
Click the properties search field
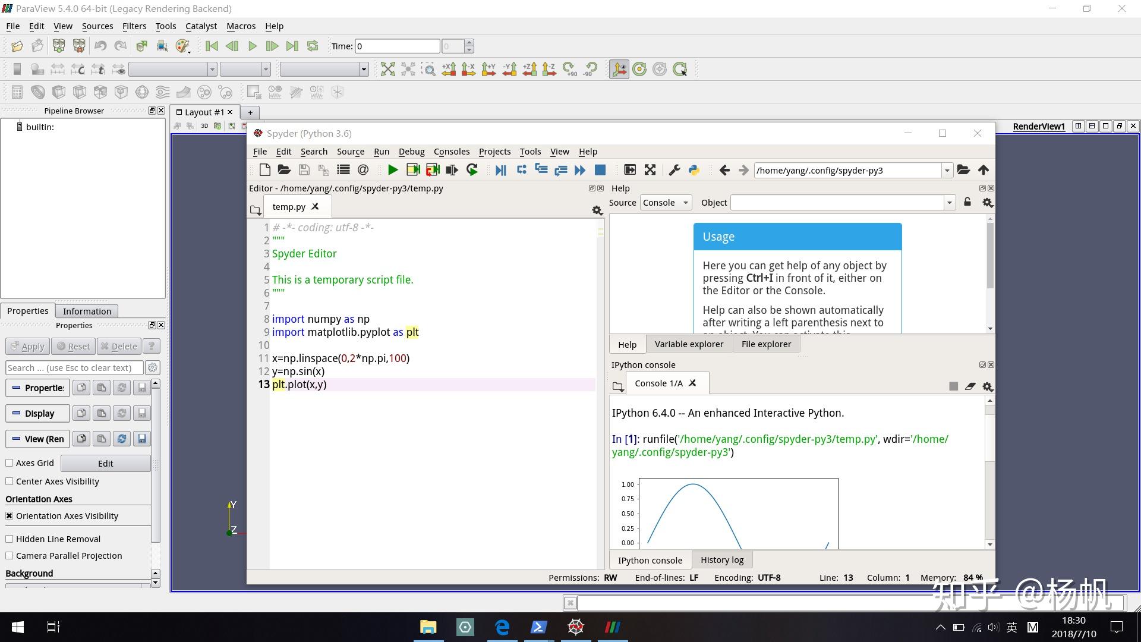[74, 367]
